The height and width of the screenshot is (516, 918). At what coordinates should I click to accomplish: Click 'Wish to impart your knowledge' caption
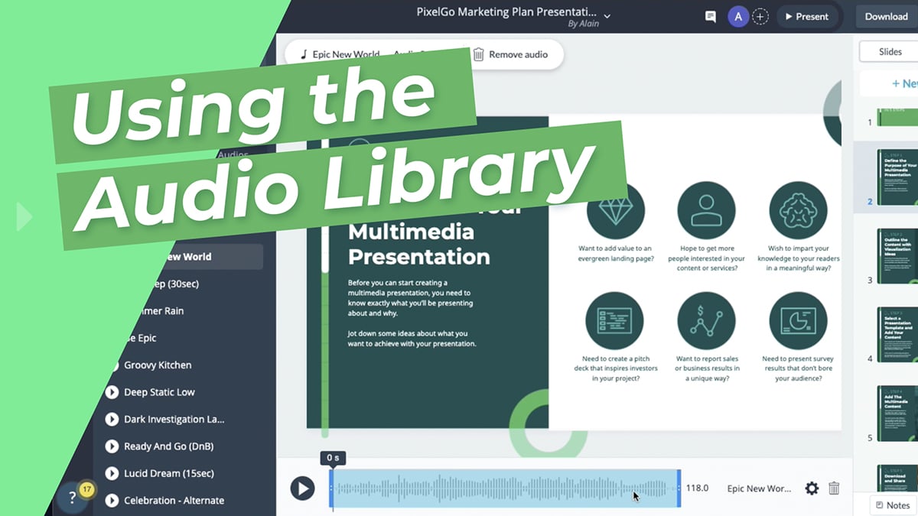[799, 258]
